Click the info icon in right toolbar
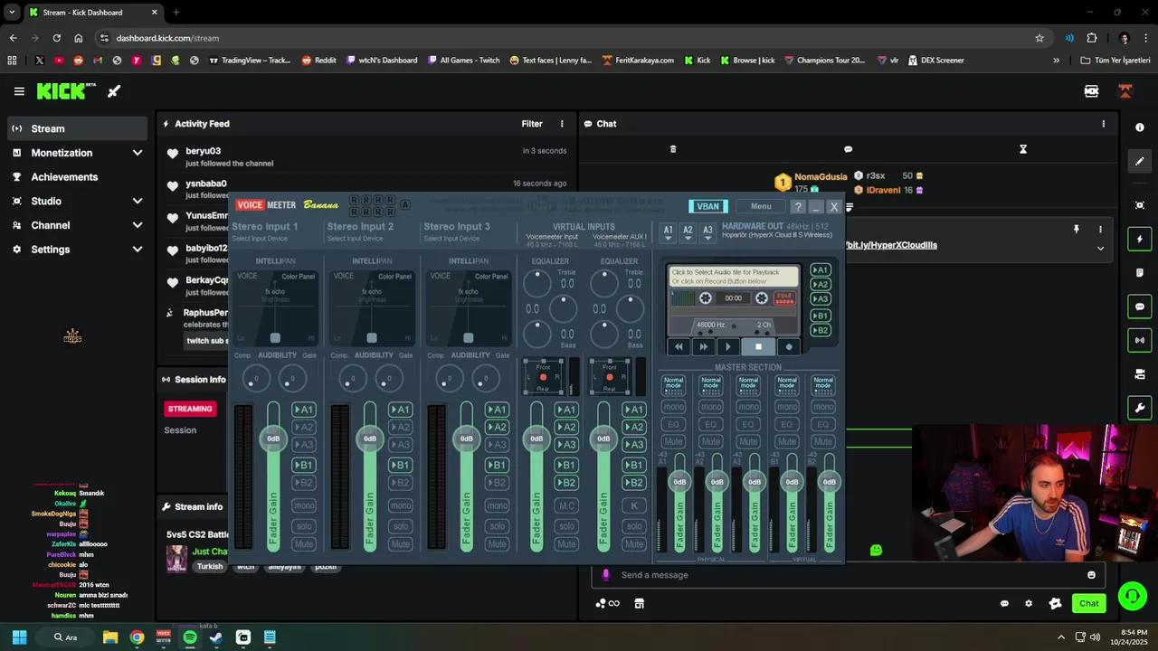This screenshot has width=1158, height=651. pos(1140,127)
